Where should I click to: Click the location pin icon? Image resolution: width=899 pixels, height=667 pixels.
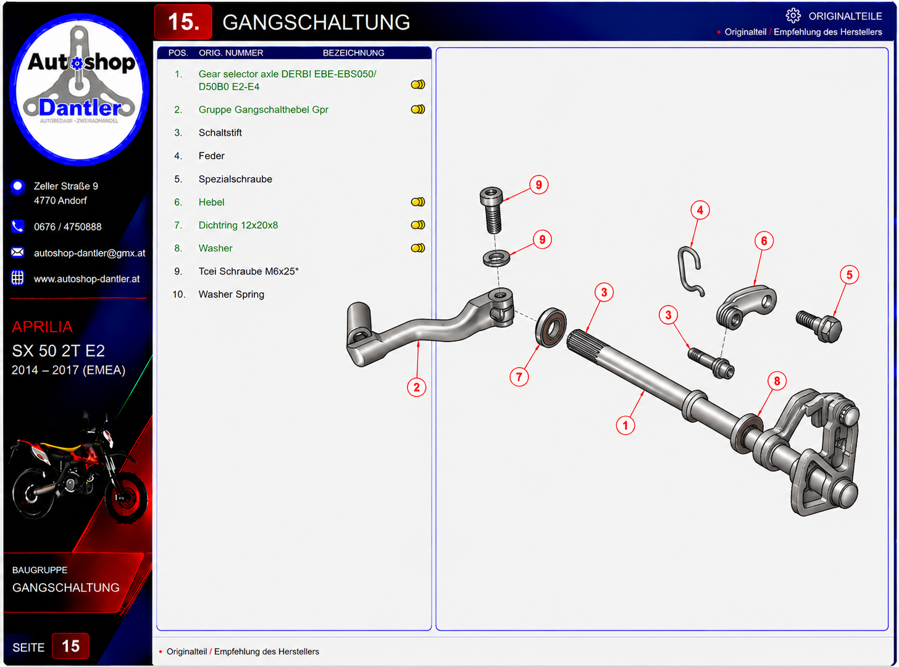pyautogui.click(x=18, y=187)
